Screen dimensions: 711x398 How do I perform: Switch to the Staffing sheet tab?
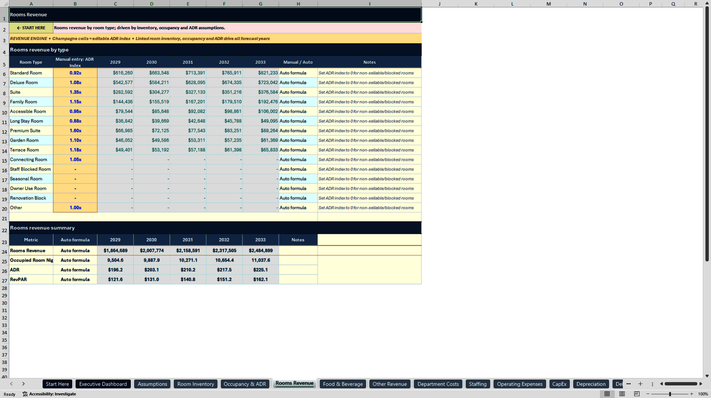point(478,384)
